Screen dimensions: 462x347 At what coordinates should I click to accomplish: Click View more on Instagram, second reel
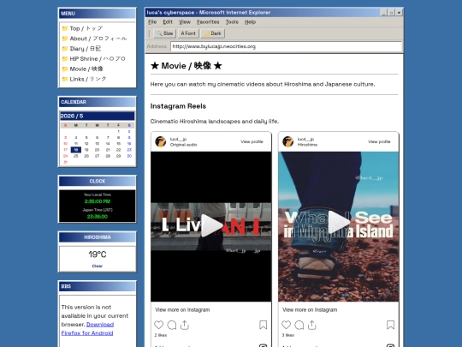(310, 310)
